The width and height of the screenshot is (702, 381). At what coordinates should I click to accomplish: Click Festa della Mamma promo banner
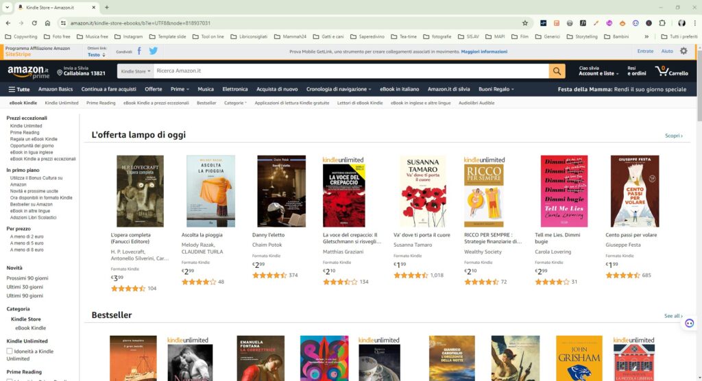[x=622, y=89]
